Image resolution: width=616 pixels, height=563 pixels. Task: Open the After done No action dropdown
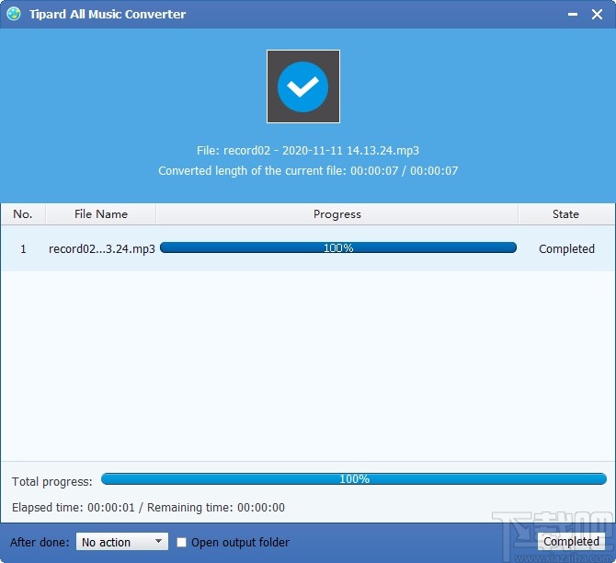click(122, 542)
